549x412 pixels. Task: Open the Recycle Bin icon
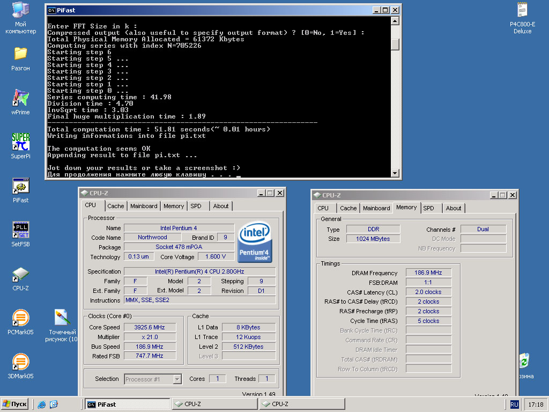(x=524, y=361)
